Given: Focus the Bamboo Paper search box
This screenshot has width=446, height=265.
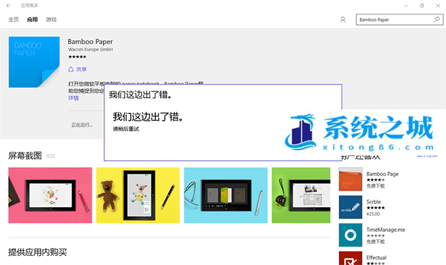Looking at the screenshot, I should coord(399,20).
